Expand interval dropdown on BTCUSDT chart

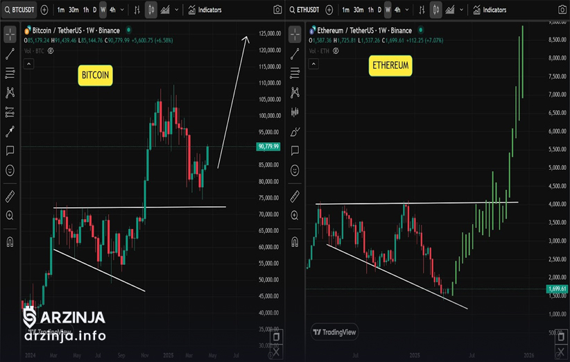[x=122, y=10]
